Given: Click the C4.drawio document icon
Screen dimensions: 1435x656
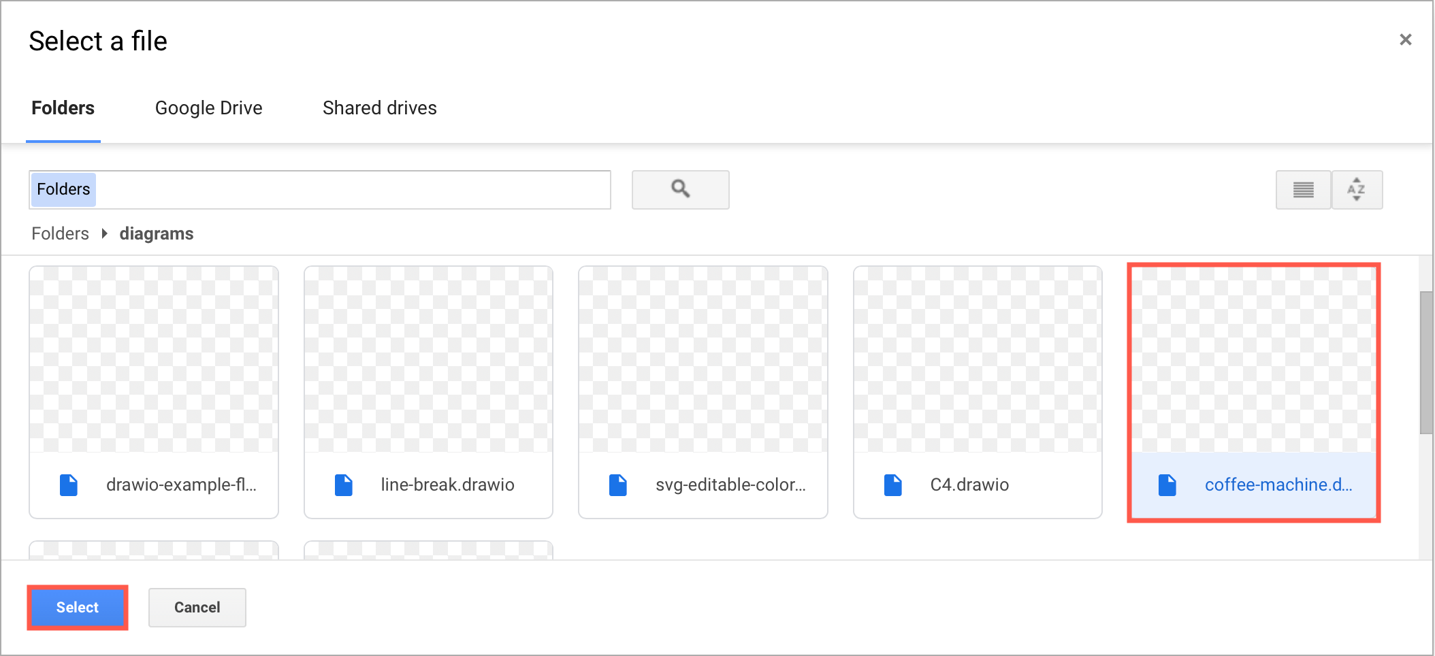Looking at the screenshot, I should 892,485.
